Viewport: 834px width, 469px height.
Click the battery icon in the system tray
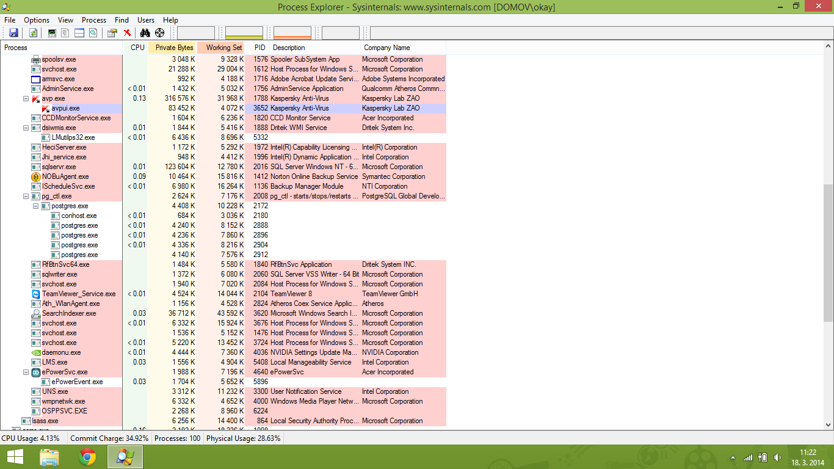[763, 457]
